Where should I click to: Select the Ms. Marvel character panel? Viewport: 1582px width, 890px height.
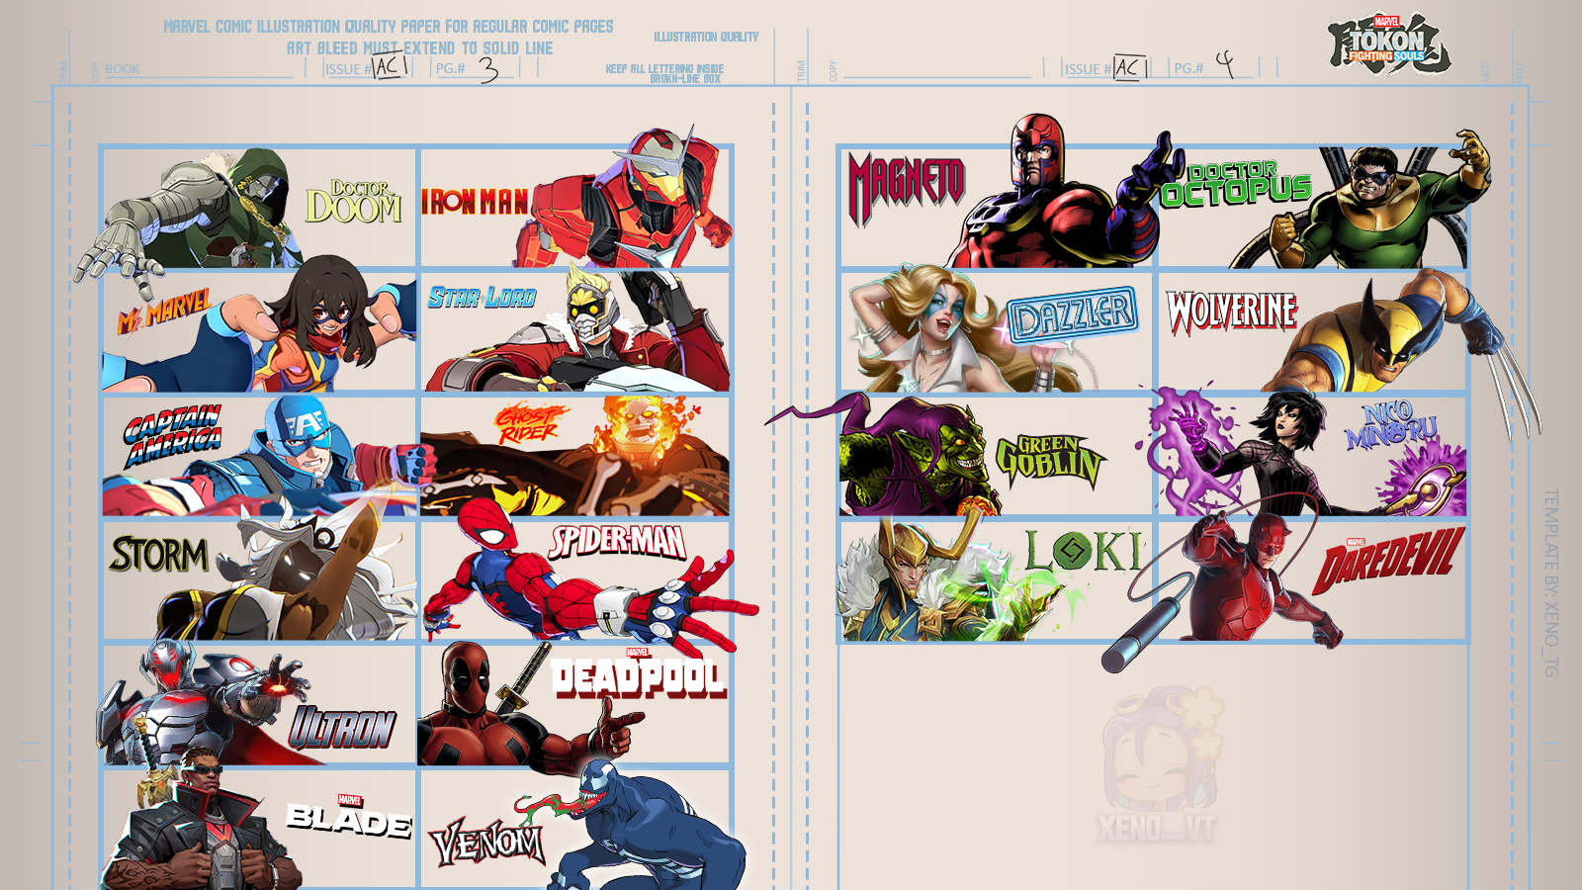(259, 332)
